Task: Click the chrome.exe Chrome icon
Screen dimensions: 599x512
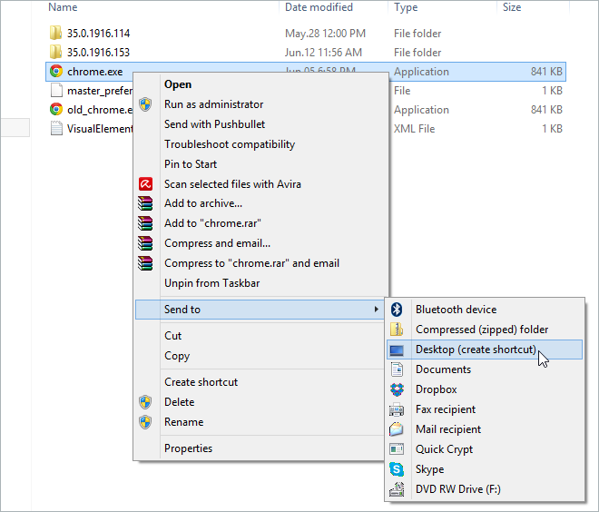Action: tap(56, 72)
